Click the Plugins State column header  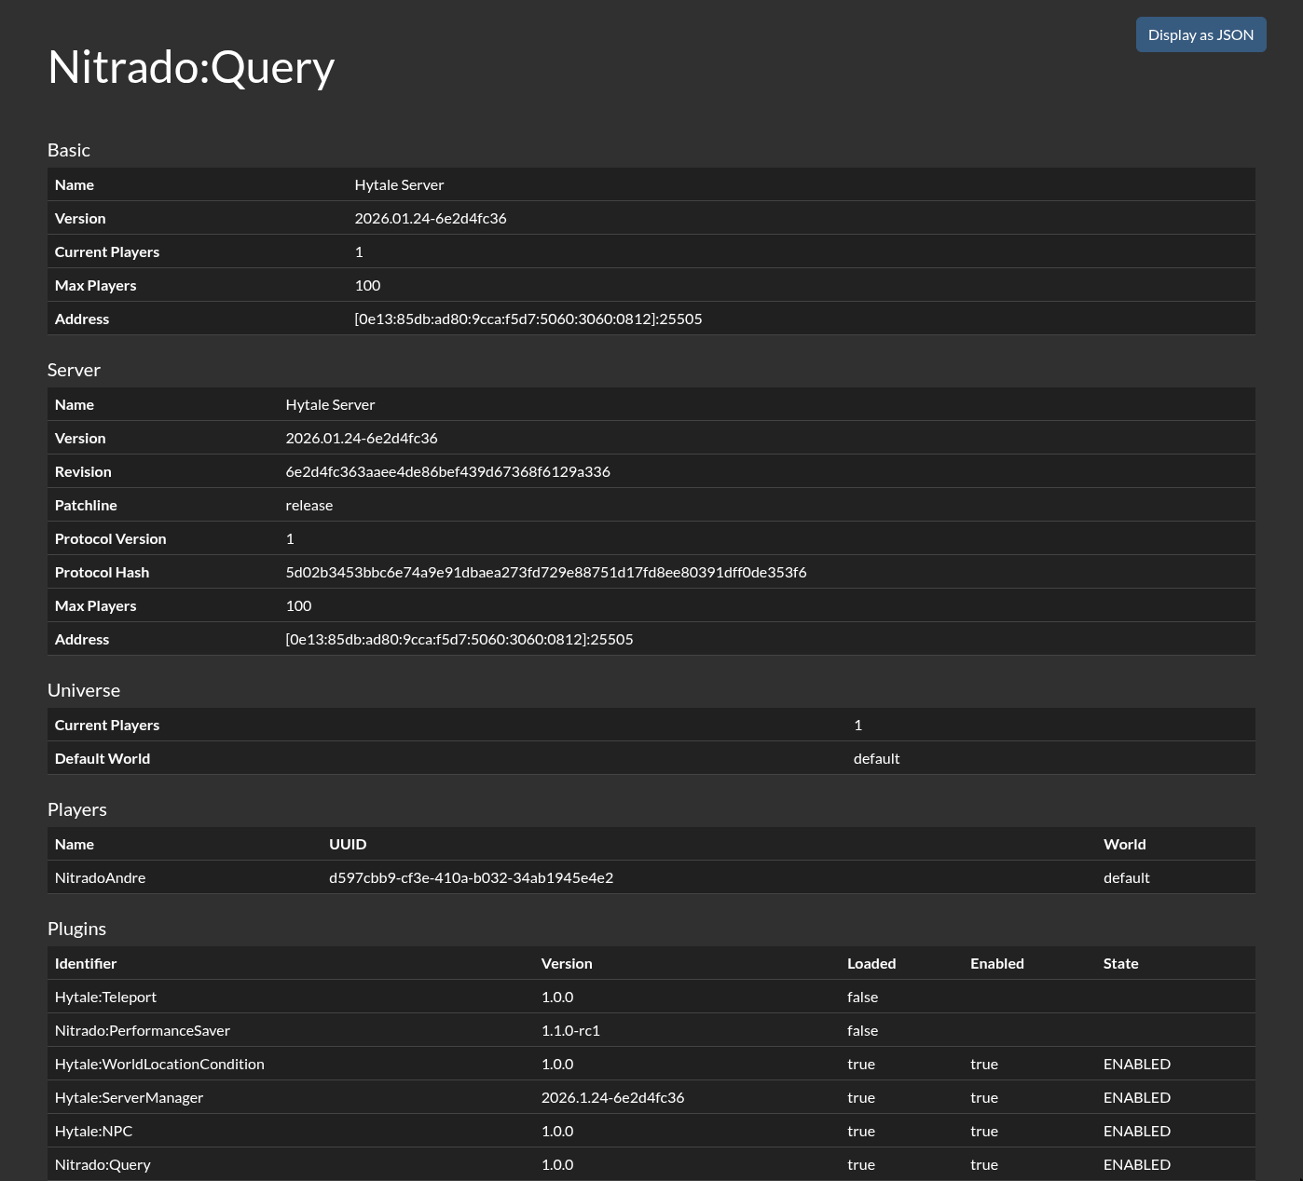tap(1121, 963)
